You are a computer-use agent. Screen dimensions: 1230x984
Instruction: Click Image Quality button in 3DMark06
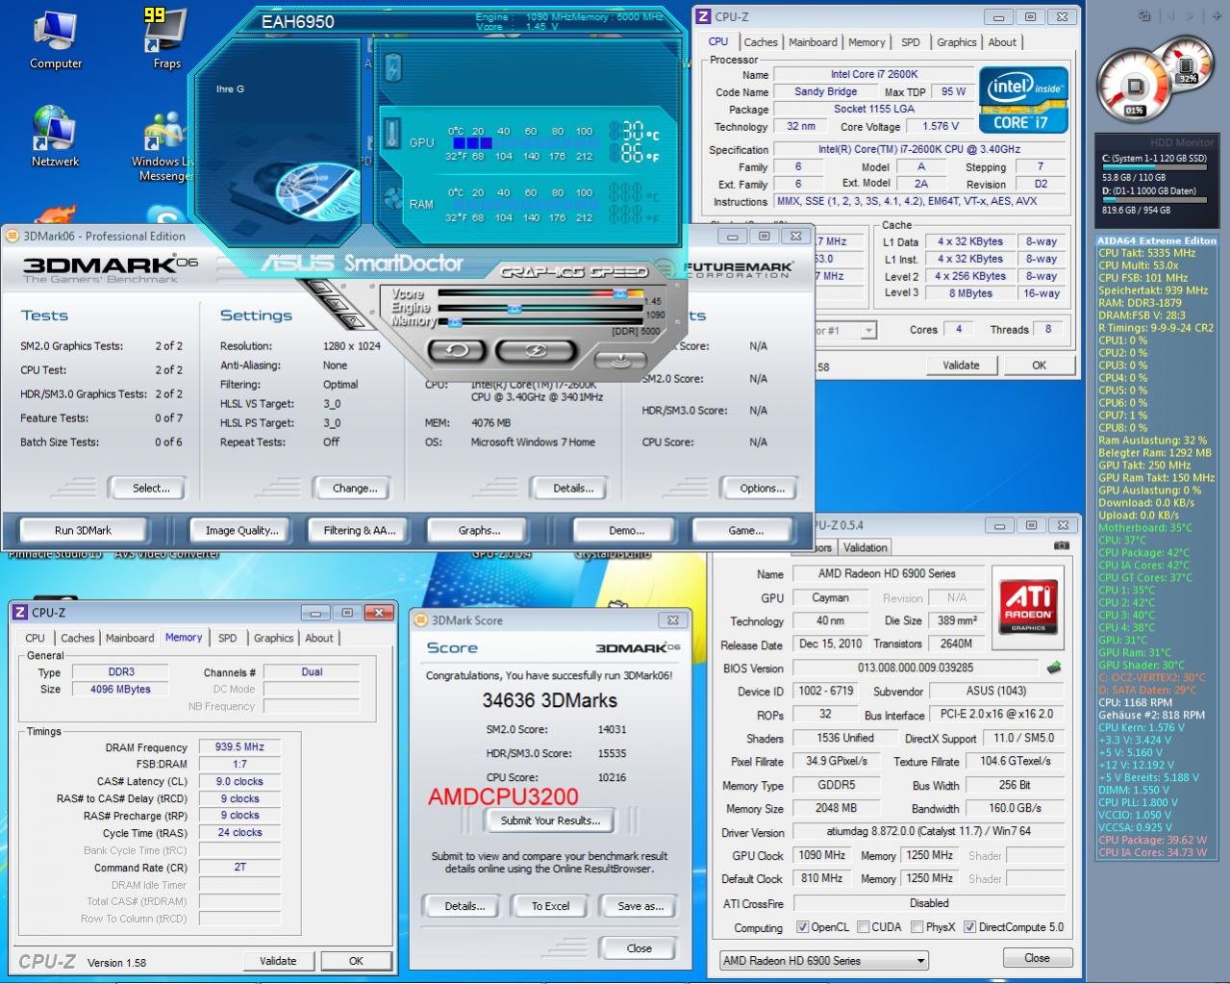pos(241,530)
